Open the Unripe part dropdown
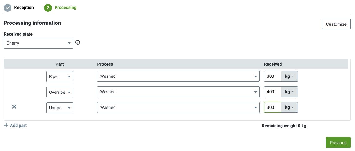 tap(60, 108)
